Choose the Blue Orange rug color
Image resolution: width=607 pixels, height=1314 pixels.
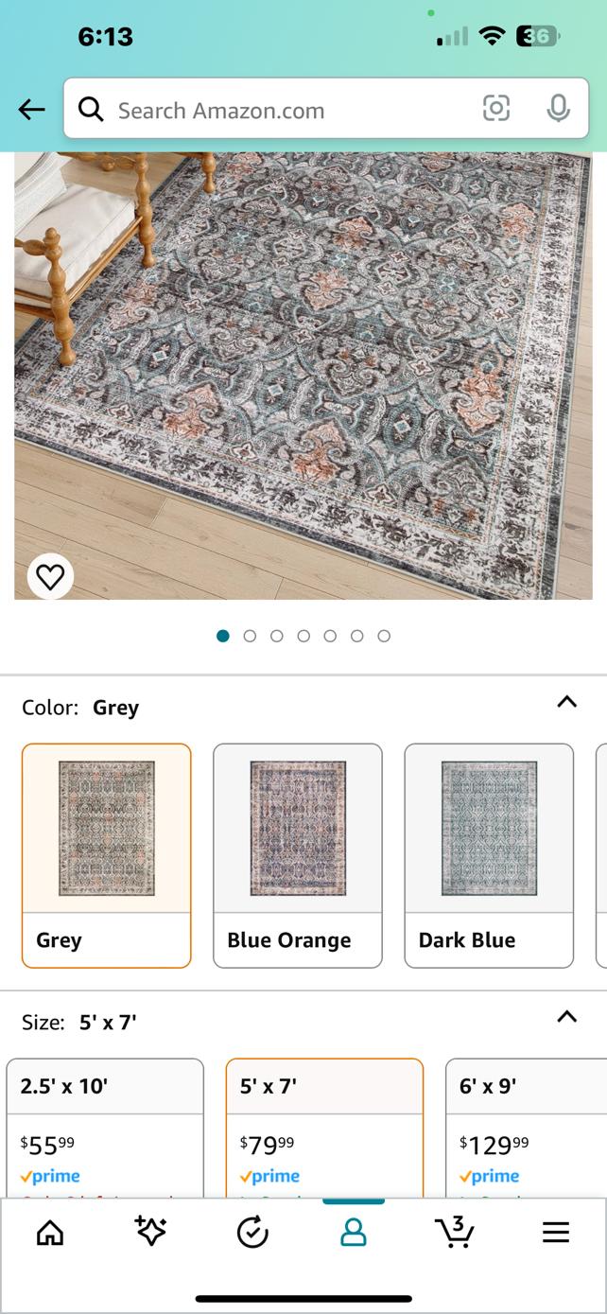point(298,855)
